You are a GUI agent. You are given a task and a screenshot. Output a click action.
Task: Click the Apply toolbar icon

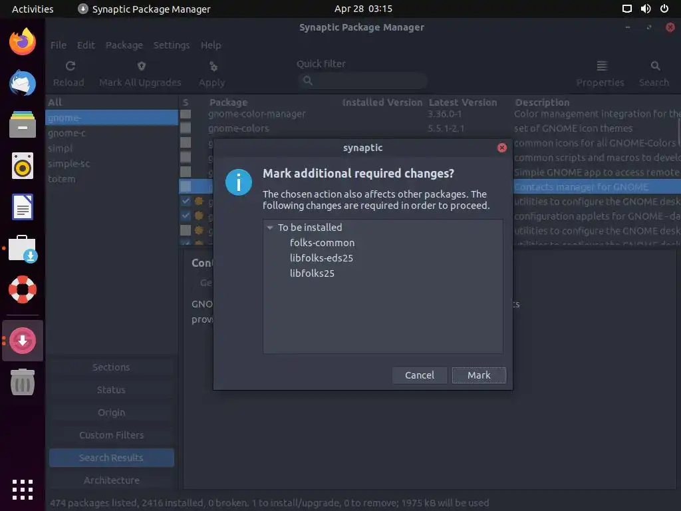tap(213, 66)
